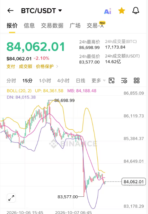148x214 pixels.
Task: Open the AI assistant icon
Action: pyautogui.click(x=108, y=11)
